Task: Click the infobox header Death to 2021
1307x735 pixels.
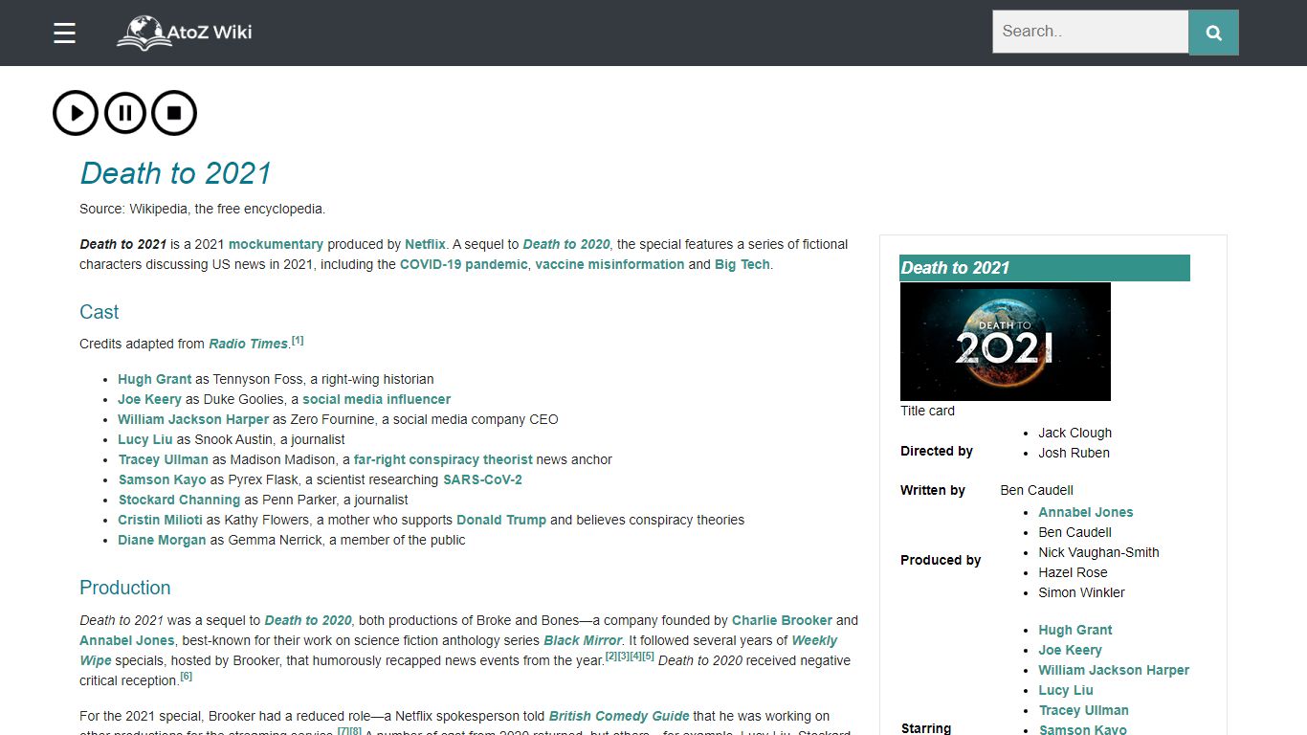Action: [1045, 268]
